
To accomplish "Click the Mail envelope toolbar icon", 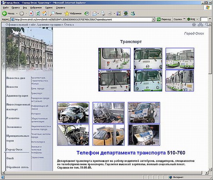I will coord(95,14).
